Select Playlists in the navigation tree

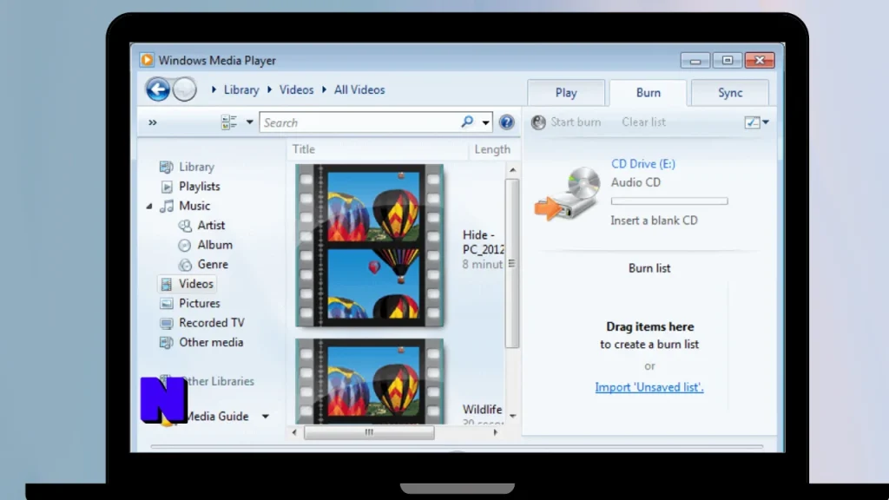199,187
